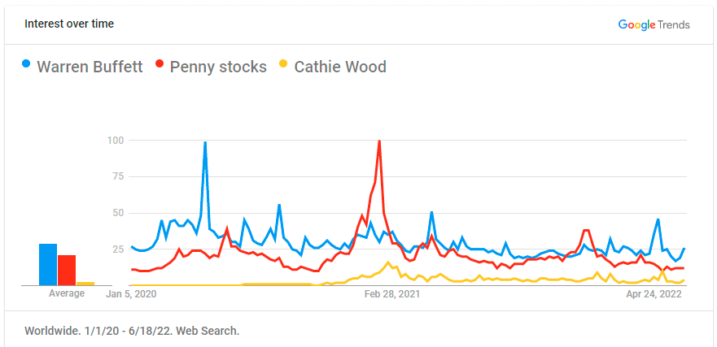Click the yellow Cathie Wood legend dot
This screenshot has width=717, height=347.
click(x=283, y=64)
